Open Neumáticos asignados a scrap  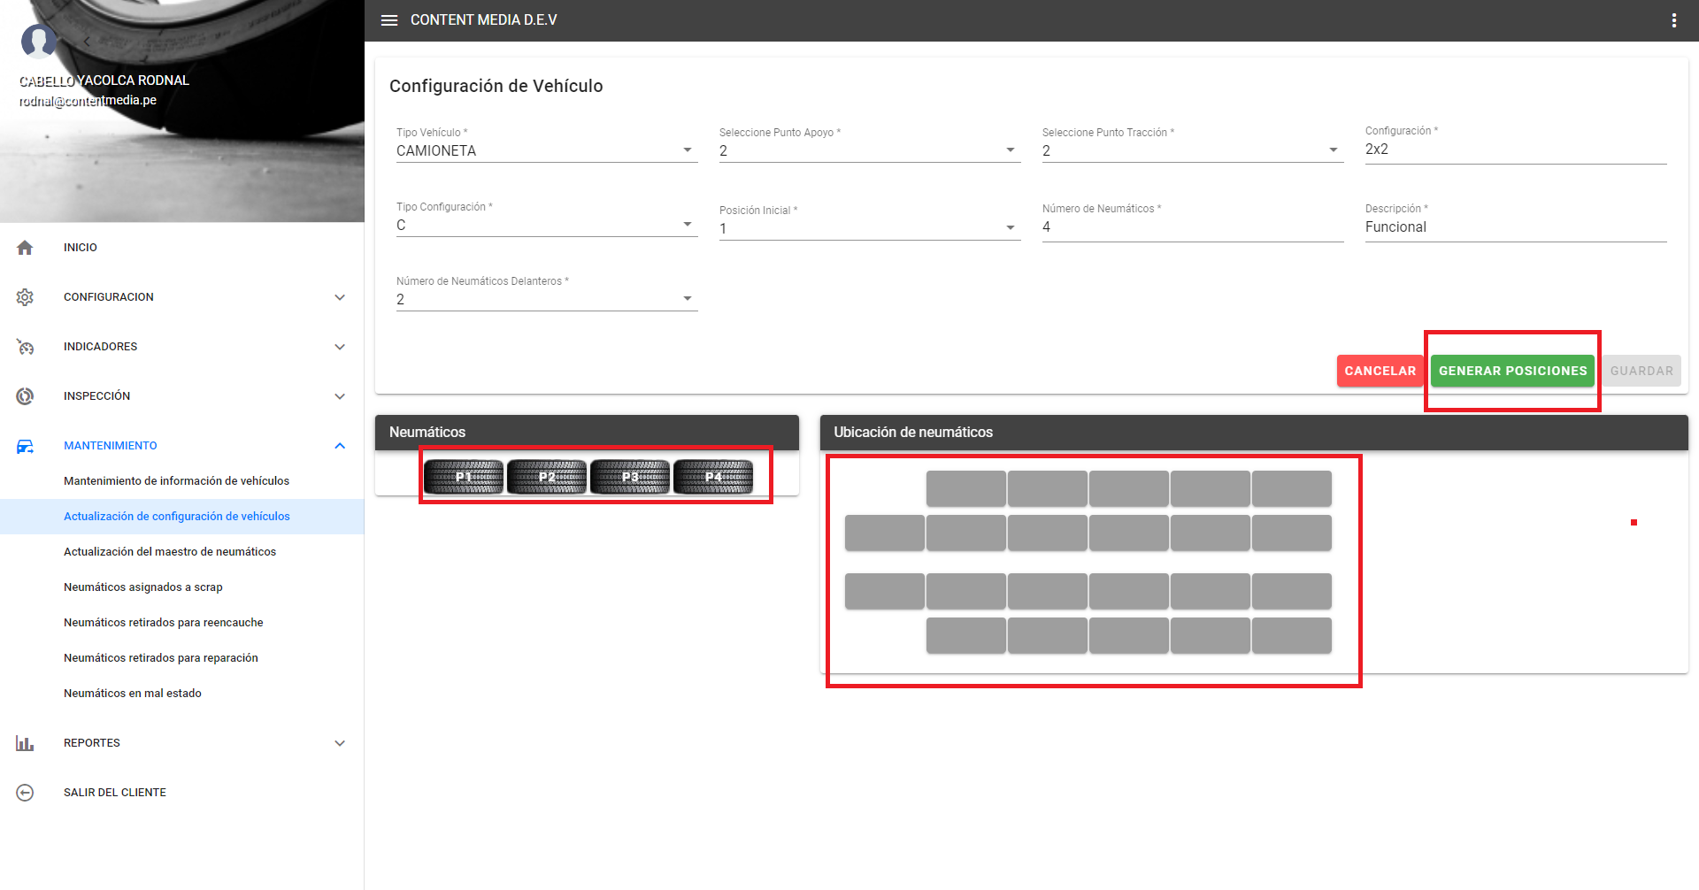[143, 587]
